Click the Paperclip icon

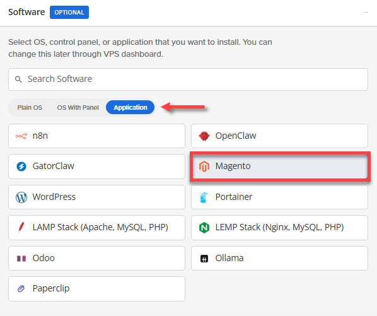21,289
